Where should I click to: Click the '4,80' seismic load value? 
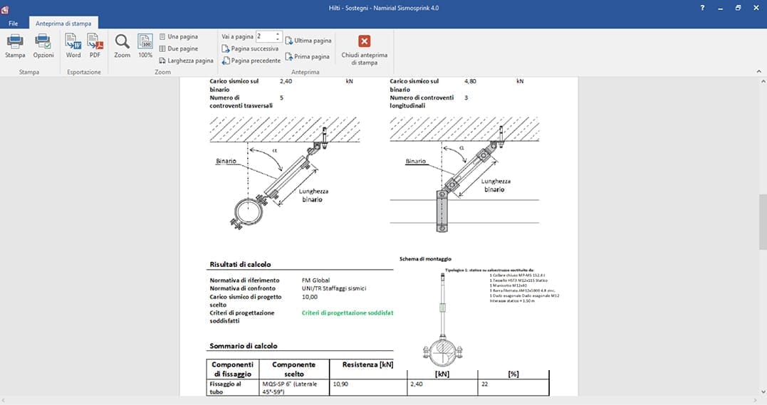coord(470,81)
